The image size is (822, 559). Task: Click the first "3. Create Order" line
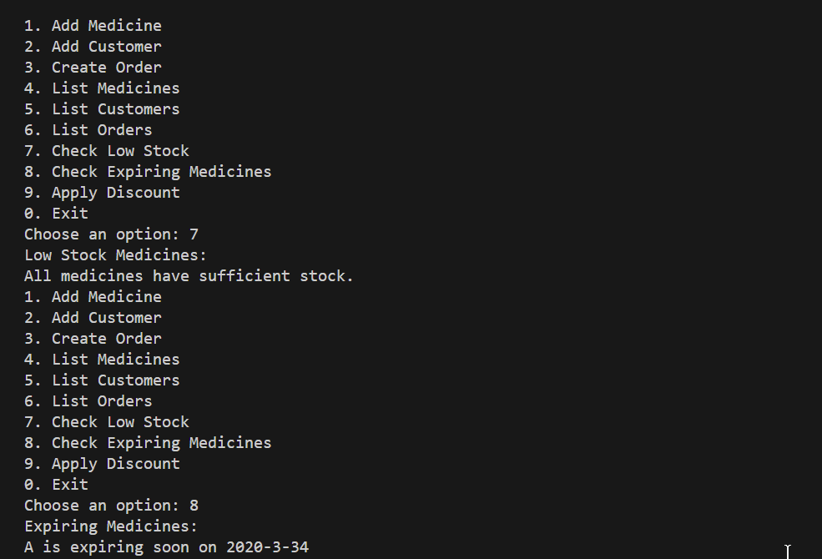pos(93,68)
